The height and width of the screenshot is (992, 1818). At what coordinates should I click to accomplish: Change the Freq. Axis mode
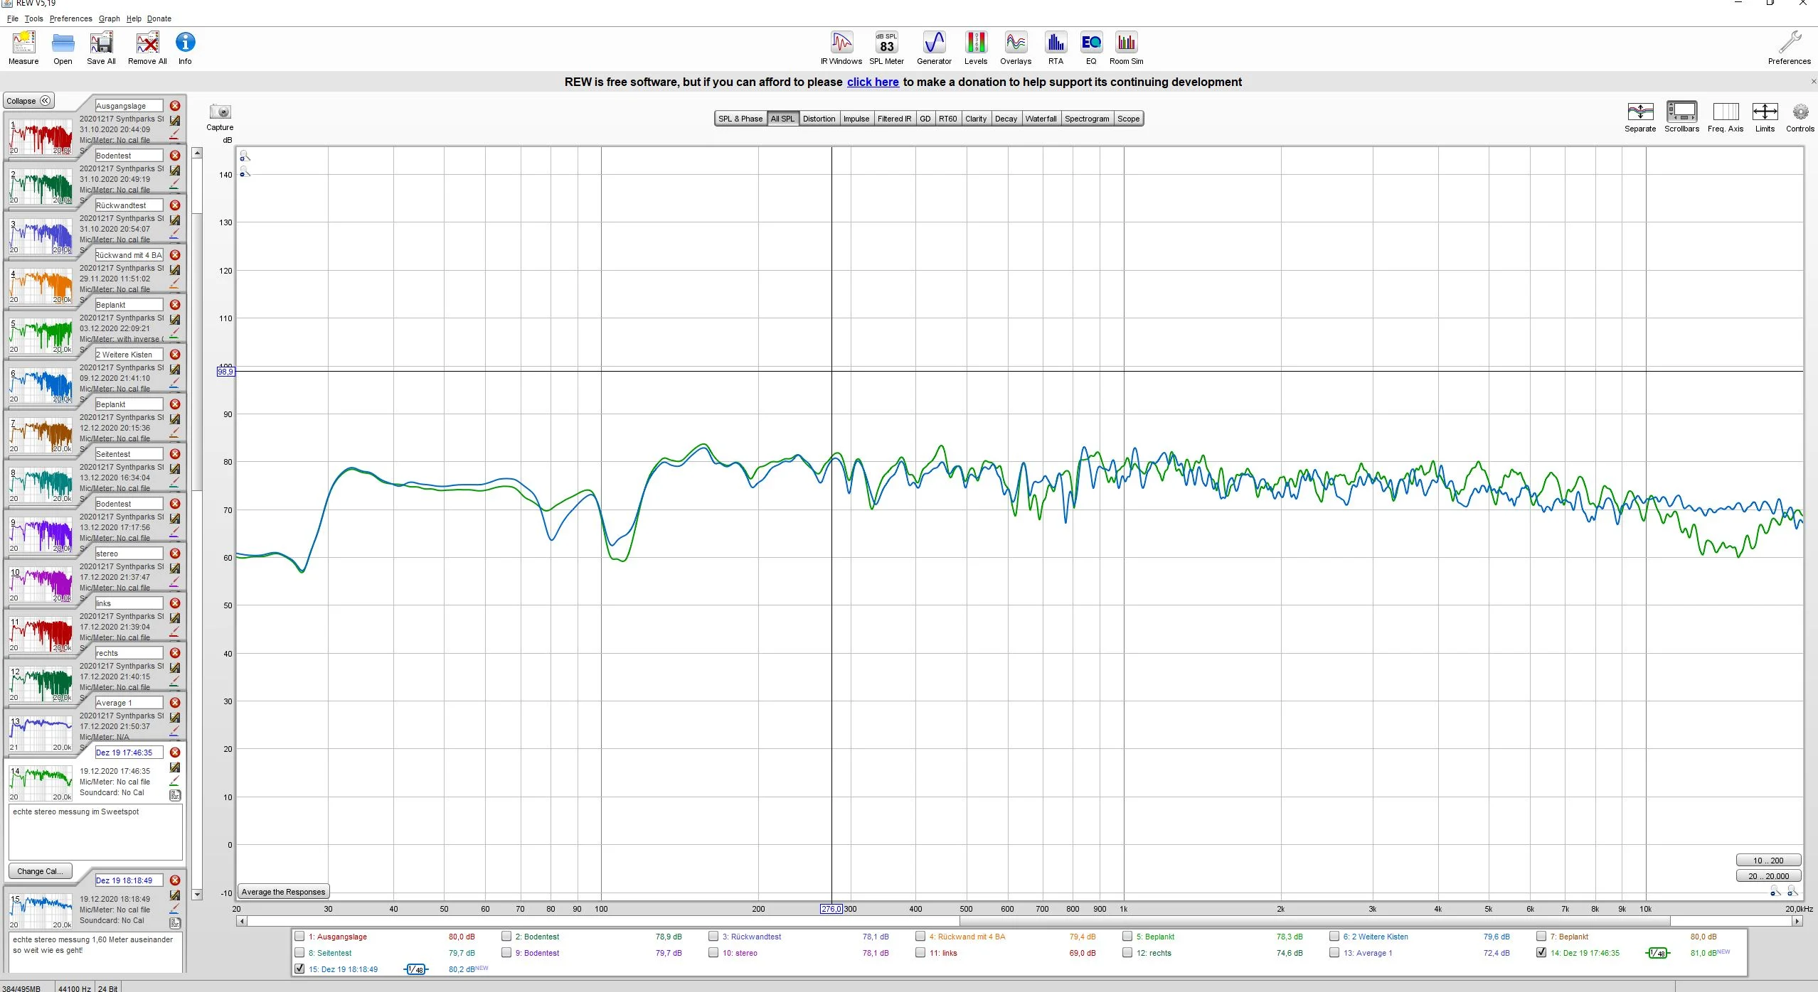tap(1726, 117)
